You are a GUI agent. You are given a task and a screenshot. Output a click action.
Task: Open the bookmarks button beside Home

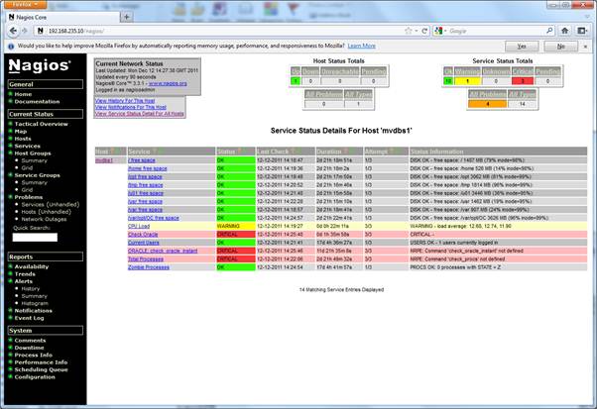(581, 31)
